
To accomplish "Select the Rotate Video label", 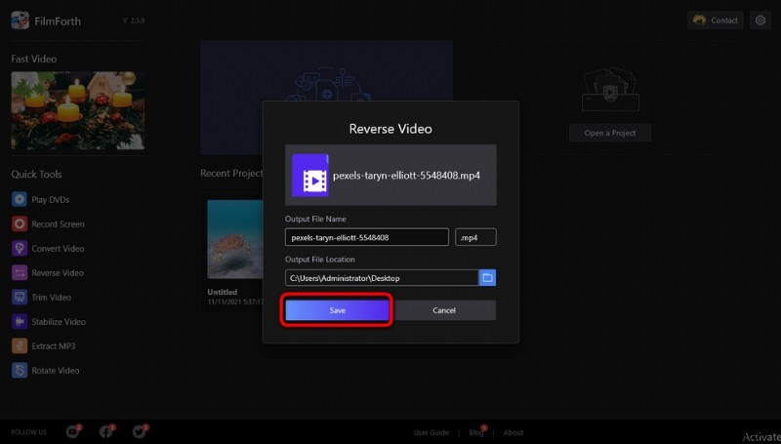I will click(x=56, y=371).
